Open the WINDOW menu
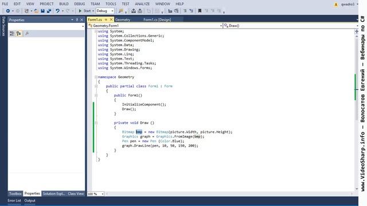Screen dimensions: 367x206 [x=163, y=4]
